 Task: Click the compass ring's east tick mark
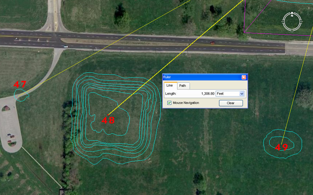[301, 22]
